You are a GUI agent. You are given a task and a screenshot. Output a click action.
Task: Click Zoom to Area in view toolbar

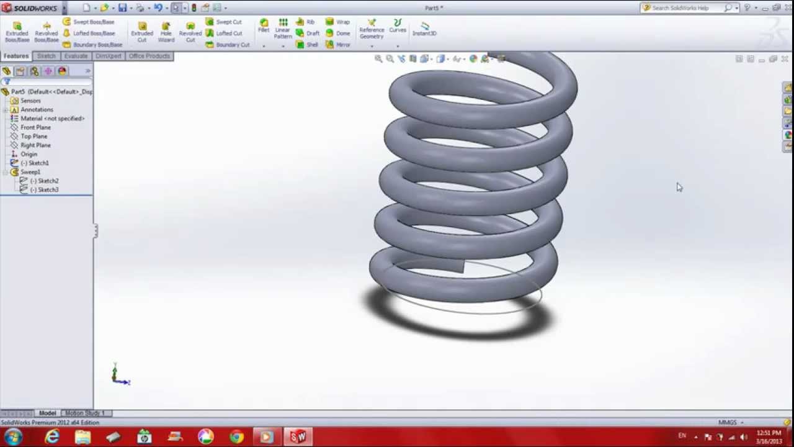(390, 58)
